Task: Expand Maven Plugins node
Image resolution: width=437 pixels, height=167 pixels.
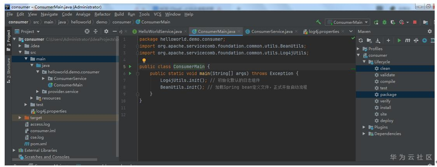Action: point(364,127)
